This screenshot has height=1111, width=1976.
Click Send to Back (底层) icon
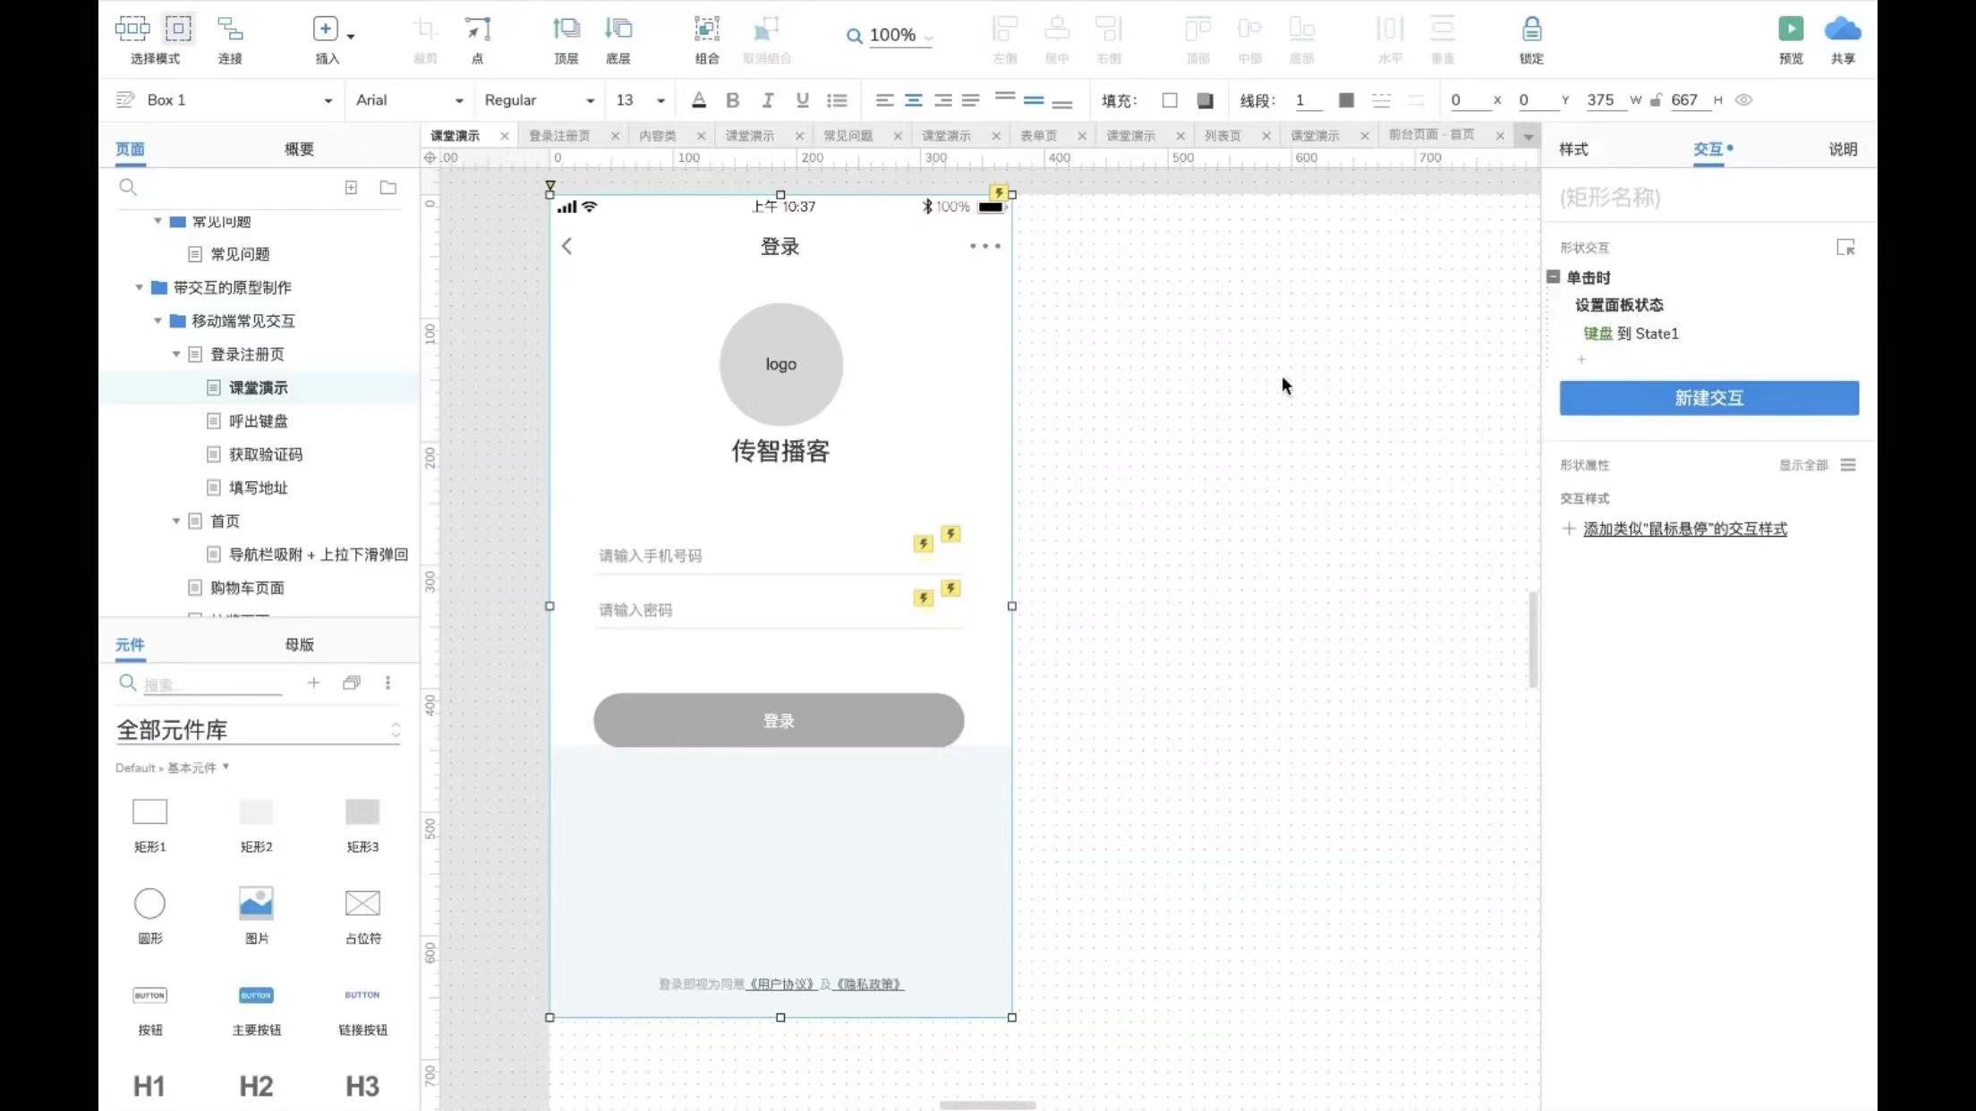point(617,30)
